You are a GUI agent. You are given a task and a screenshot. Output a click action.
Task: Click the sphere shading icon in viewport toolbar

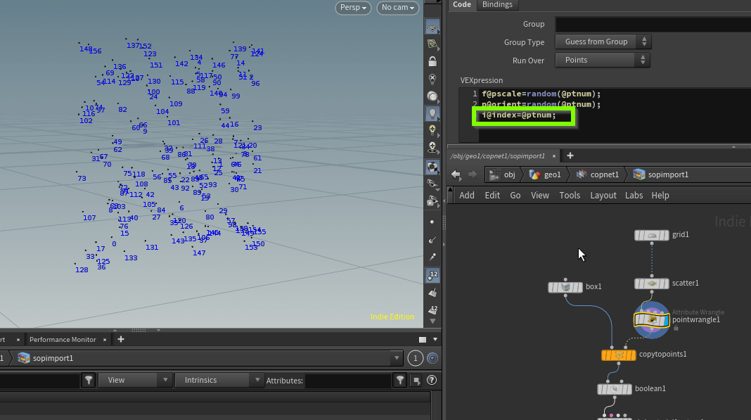click(x=432, y=96)
